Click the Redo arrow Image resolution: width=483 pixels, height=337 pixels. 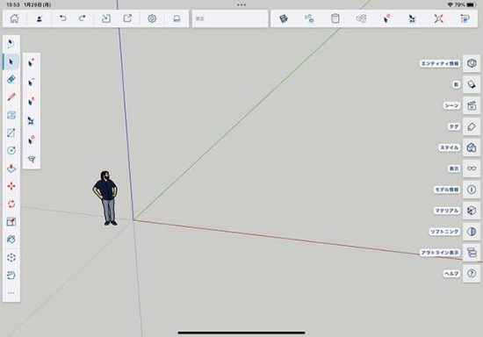pyautogui.click(x=83, y=18)
